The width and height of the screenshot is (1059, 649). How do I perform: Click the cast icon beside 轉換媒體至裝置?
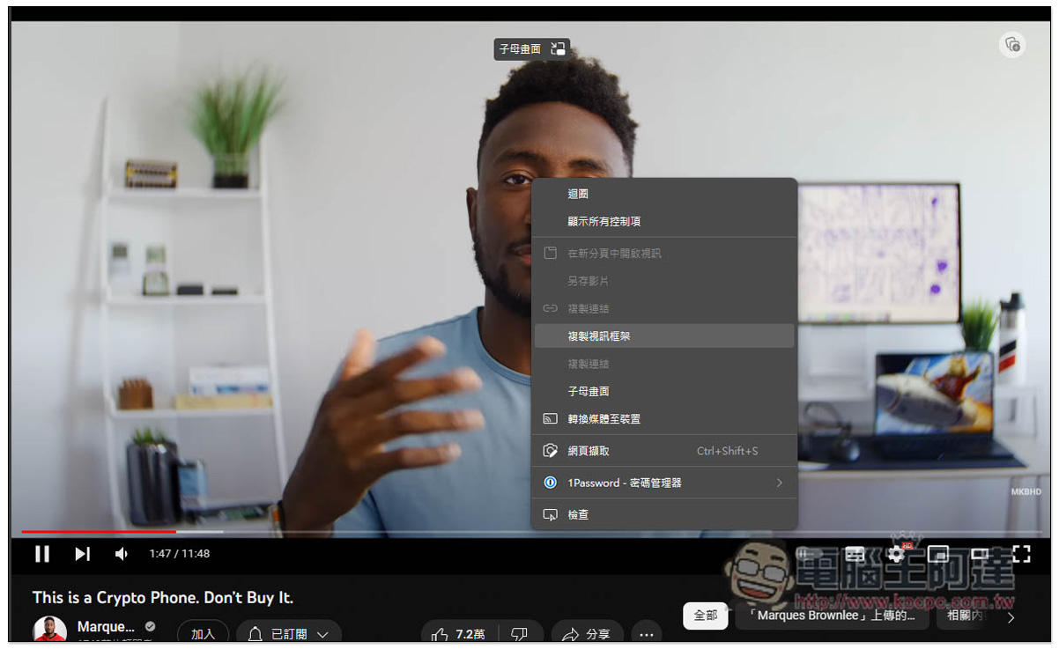[551, 419]
